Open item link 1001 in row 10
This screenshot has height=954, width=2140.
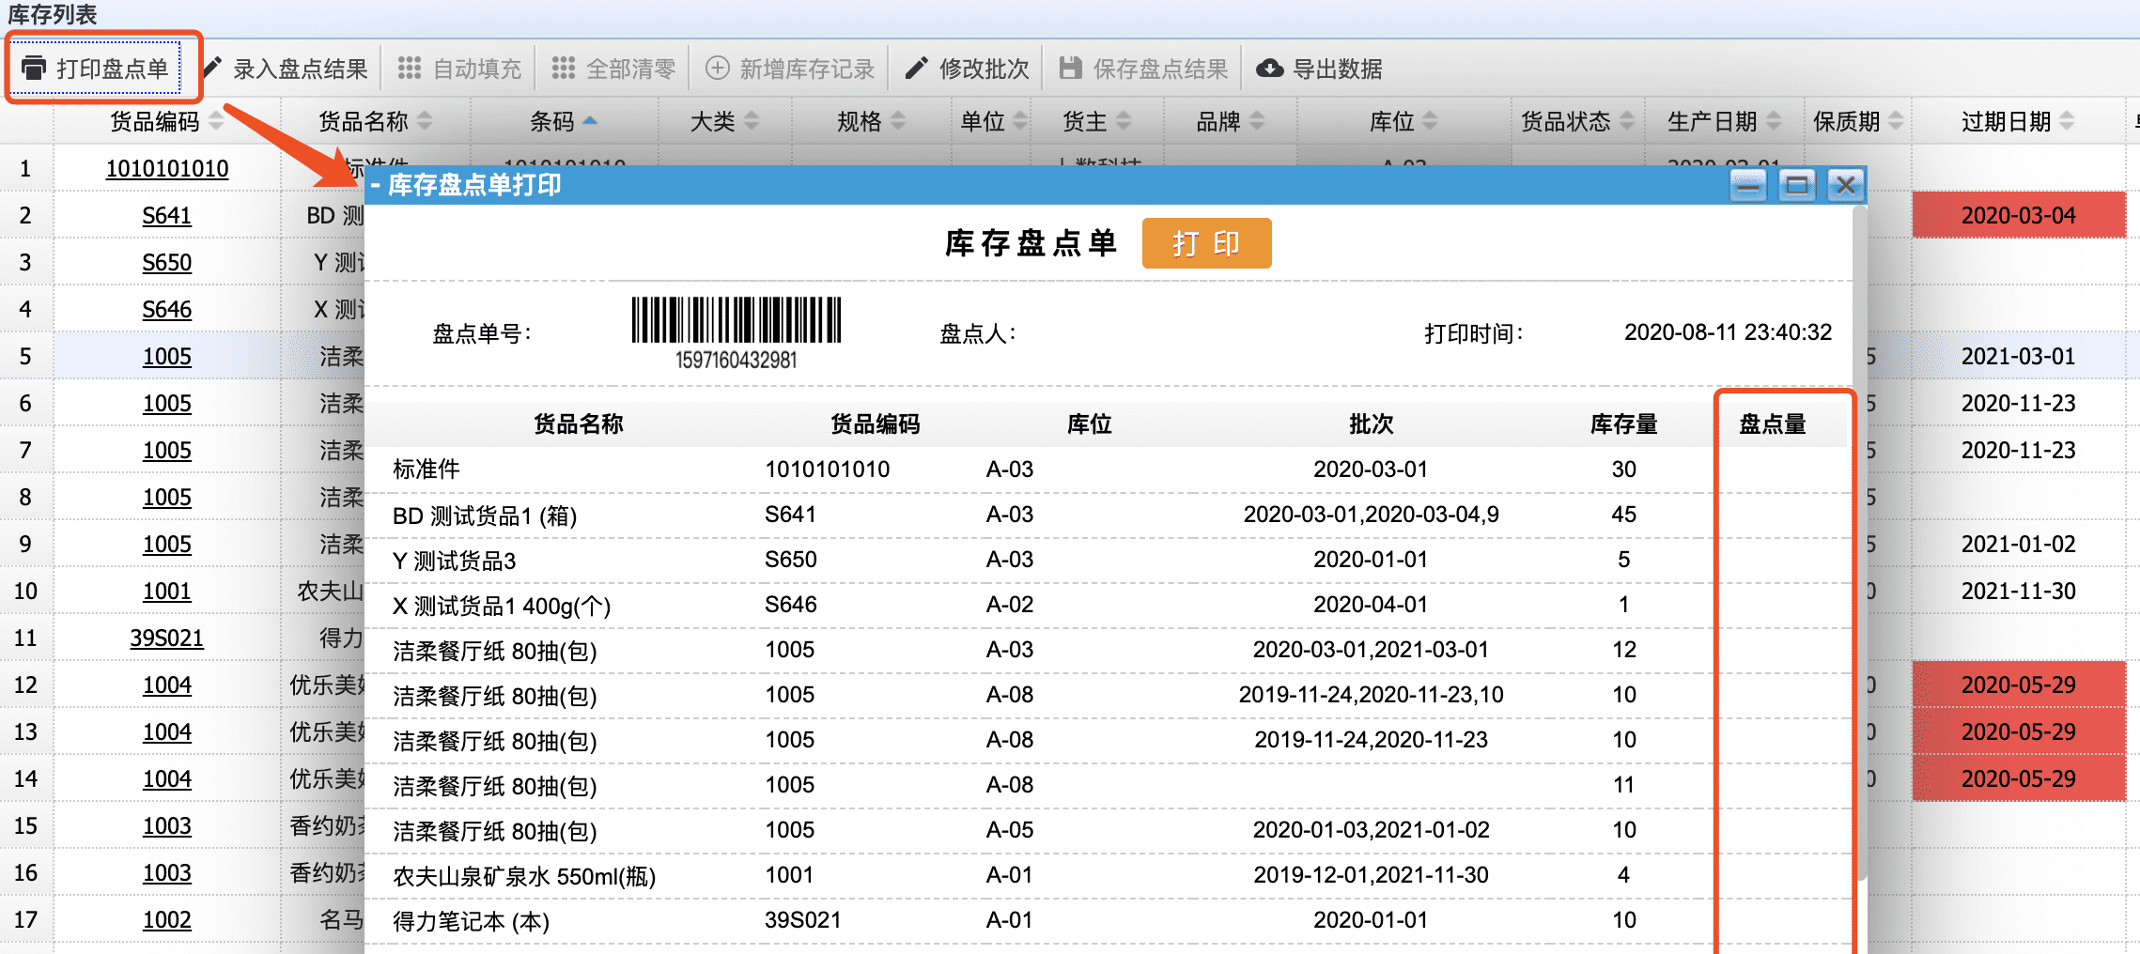click(x=167, y=592)
